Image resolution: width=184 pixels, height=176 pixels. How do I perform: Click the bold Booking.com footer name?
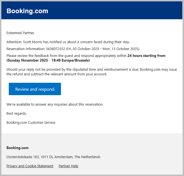(x=18, y=148)
